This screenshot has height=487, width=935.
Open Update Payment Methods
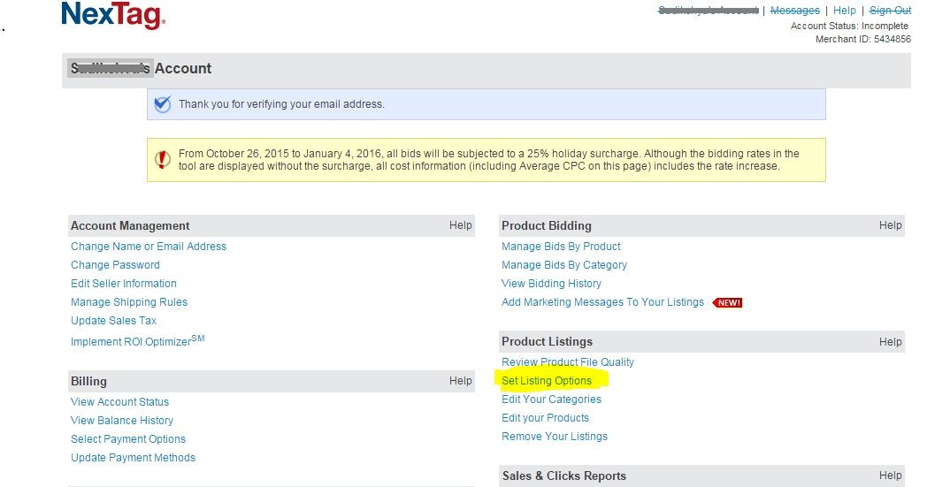point(133,457)
